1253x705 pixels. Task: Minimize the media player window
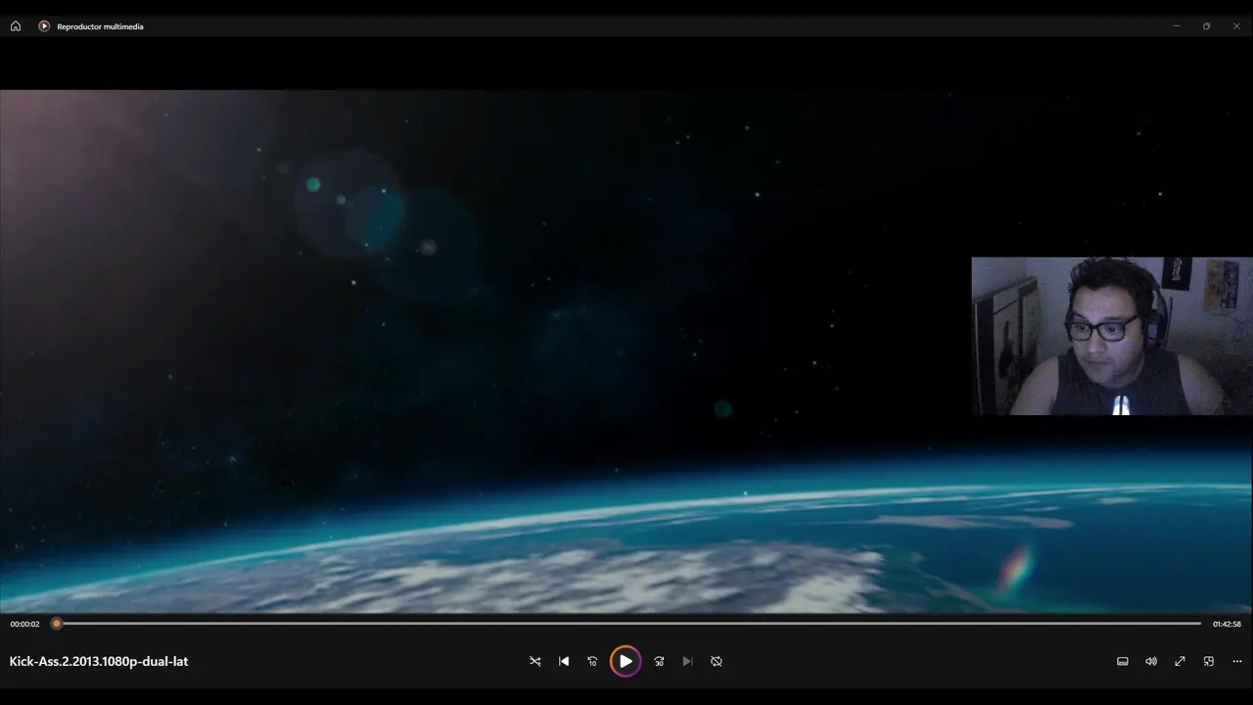pyautogui.click(x=1177, y=26)
